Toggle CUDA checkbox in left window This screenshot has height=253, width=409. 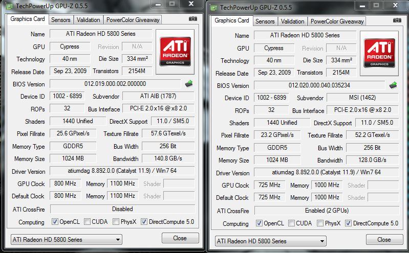point(87,222)
